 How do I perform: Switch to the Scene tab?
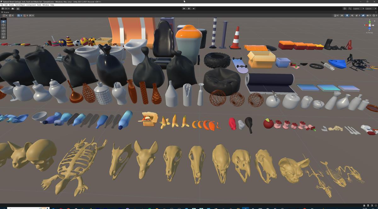(x=5, y=12)
